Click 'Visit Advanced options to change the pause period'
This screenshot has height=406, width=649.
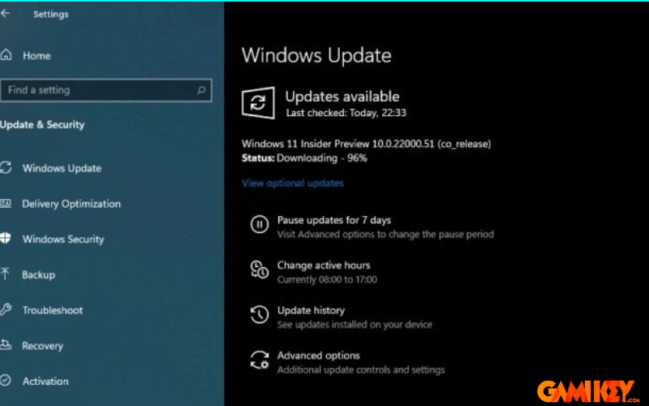385,234
